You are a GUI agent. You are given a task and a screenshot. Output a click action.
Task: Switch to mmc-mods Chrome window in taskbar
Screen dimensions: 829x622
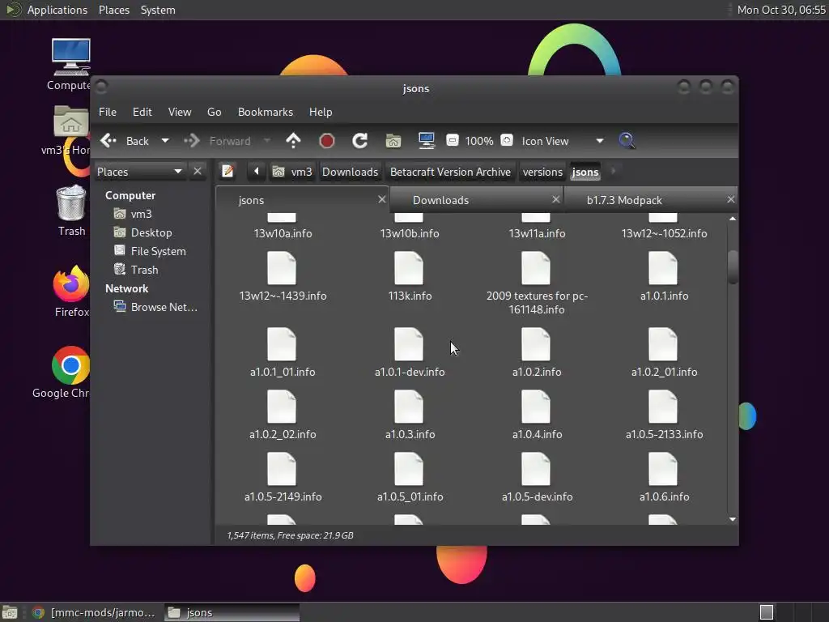point(94,612)
